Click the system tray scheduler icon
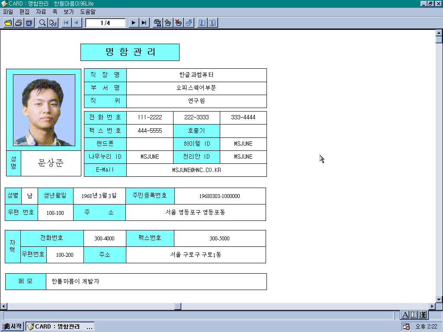The image size is (443, 332). [x=407, y=327]
